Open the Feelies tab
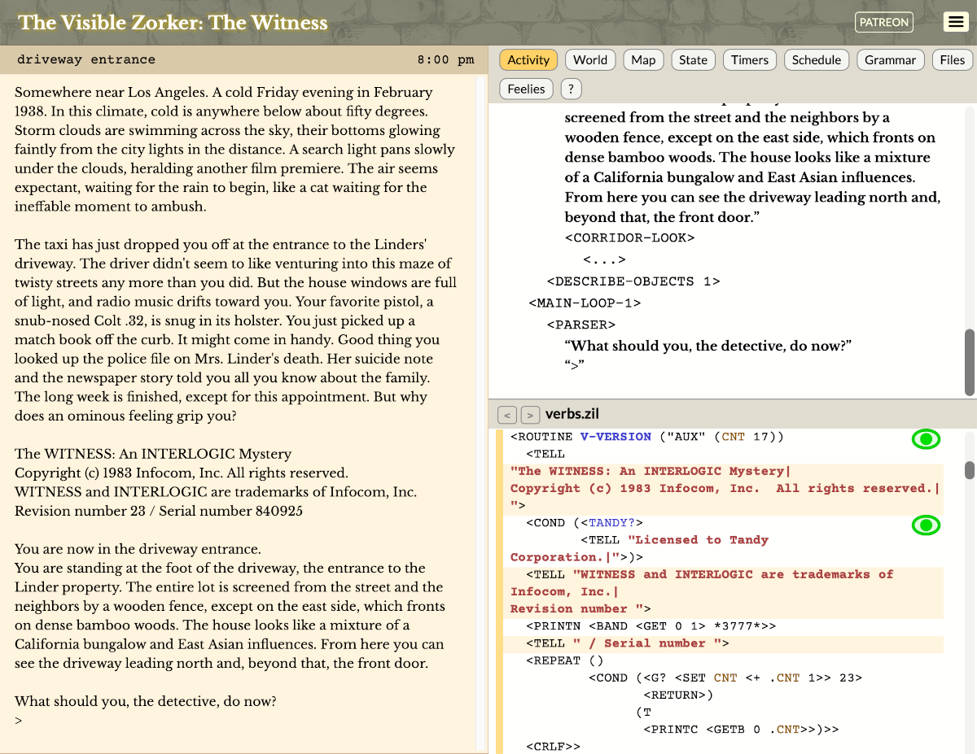This screenshot has height=754, width=977. click(x=526, y=89)
